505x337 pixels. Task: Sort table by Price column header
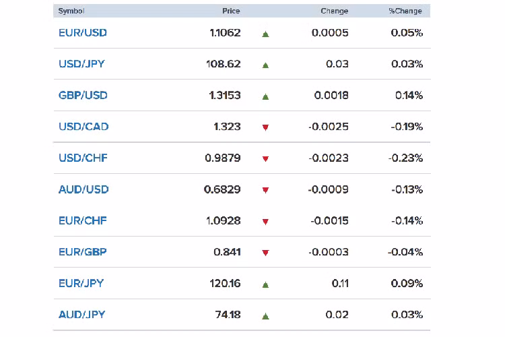pyautogui.click(x=231, y=11)
